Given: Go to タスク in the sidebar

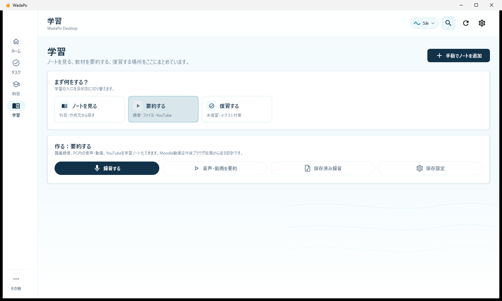Looking at the screenshot, I should [16, 67].
